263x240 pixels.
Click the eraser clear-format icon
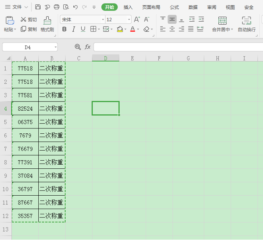(147, 29)
